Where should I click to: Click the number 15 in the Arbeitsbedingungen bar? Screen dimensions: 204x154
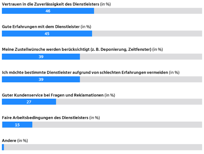point(17,125)
